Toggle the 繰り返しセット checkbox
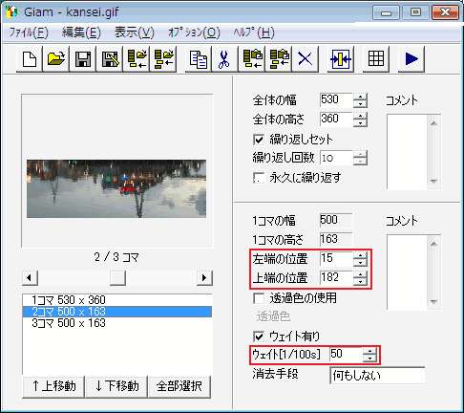 259,140
